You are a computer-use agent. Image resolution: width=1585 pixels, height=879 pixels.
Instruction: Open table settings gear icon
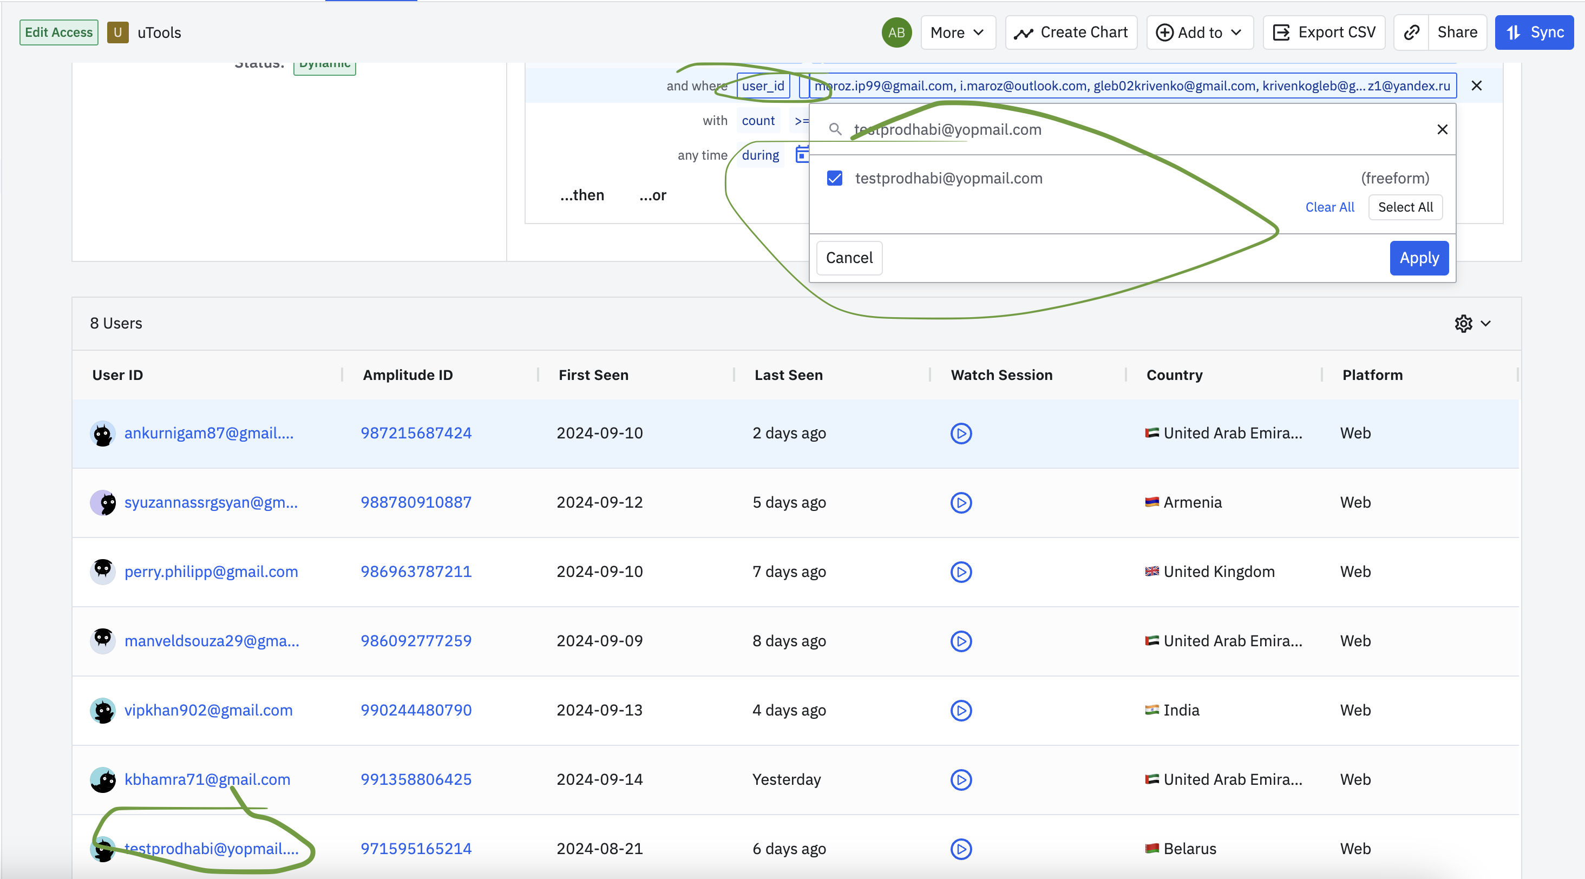[1463, 324]
